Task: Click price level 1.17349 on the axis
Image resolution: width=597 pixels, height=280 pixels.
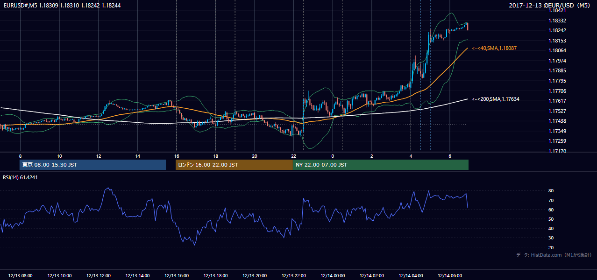Action: click(557, 131)
